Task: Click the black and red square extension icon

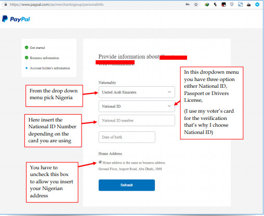Action: [223, 5]
